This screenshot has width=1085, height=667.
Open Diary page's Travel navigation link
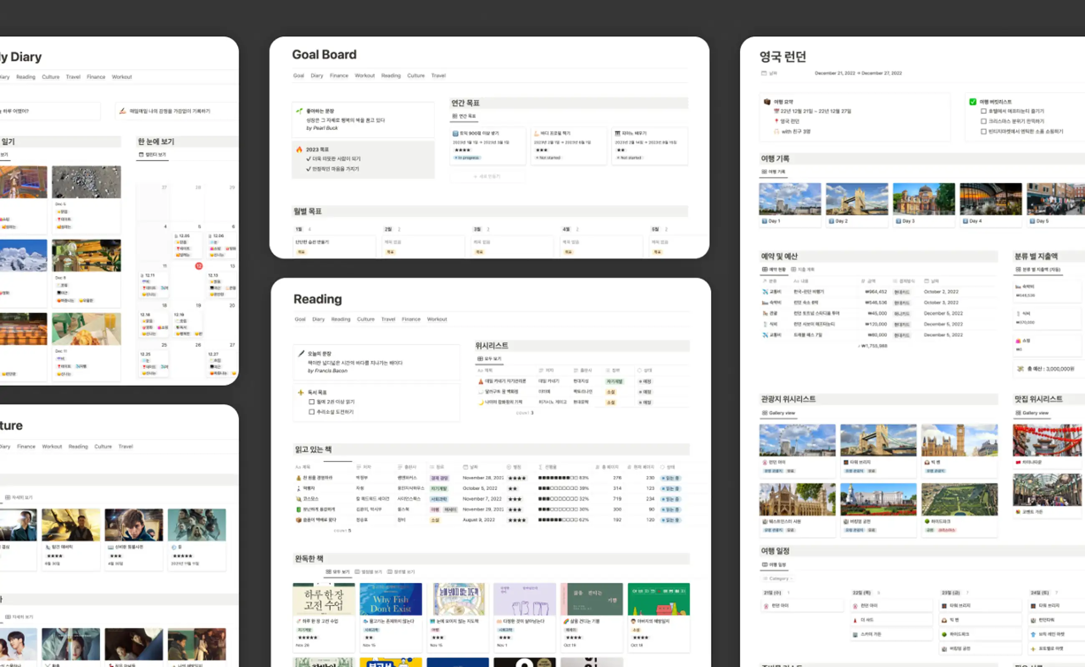73,77
